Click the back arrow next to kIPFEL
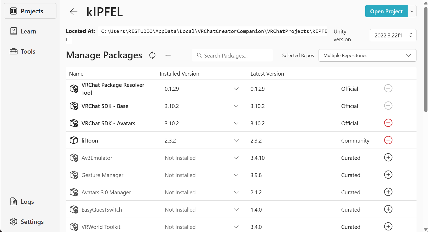The width and height of the screenshot is (428, 232). tap(74, 12)
